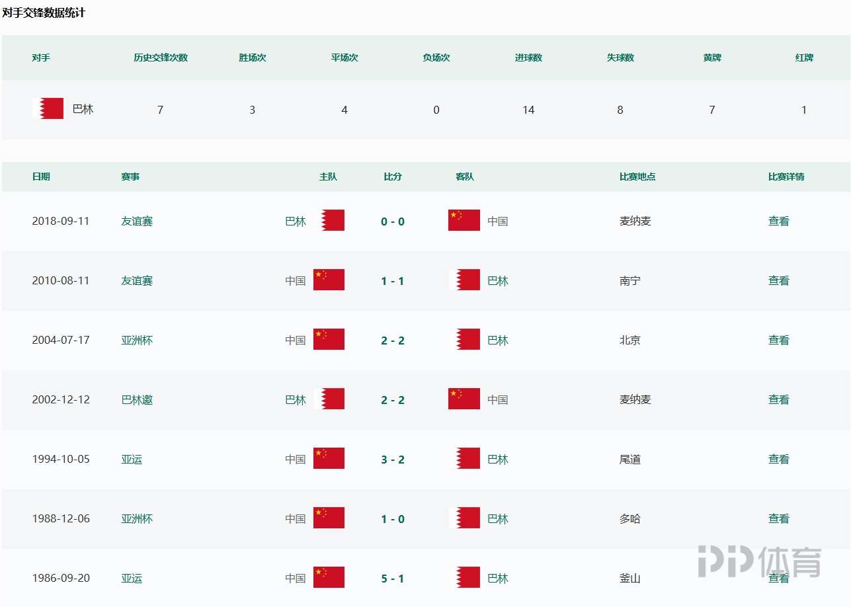Click the 比赛详情 column header
Viewport: 851px width, 607px height.
click(786, 177)
